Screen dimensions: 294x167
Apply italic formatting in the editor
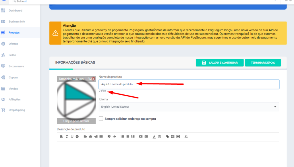pyautogui.click(x=67, y=137)
